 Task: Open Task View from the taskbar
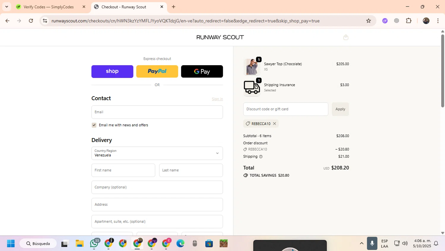[64, 244]
